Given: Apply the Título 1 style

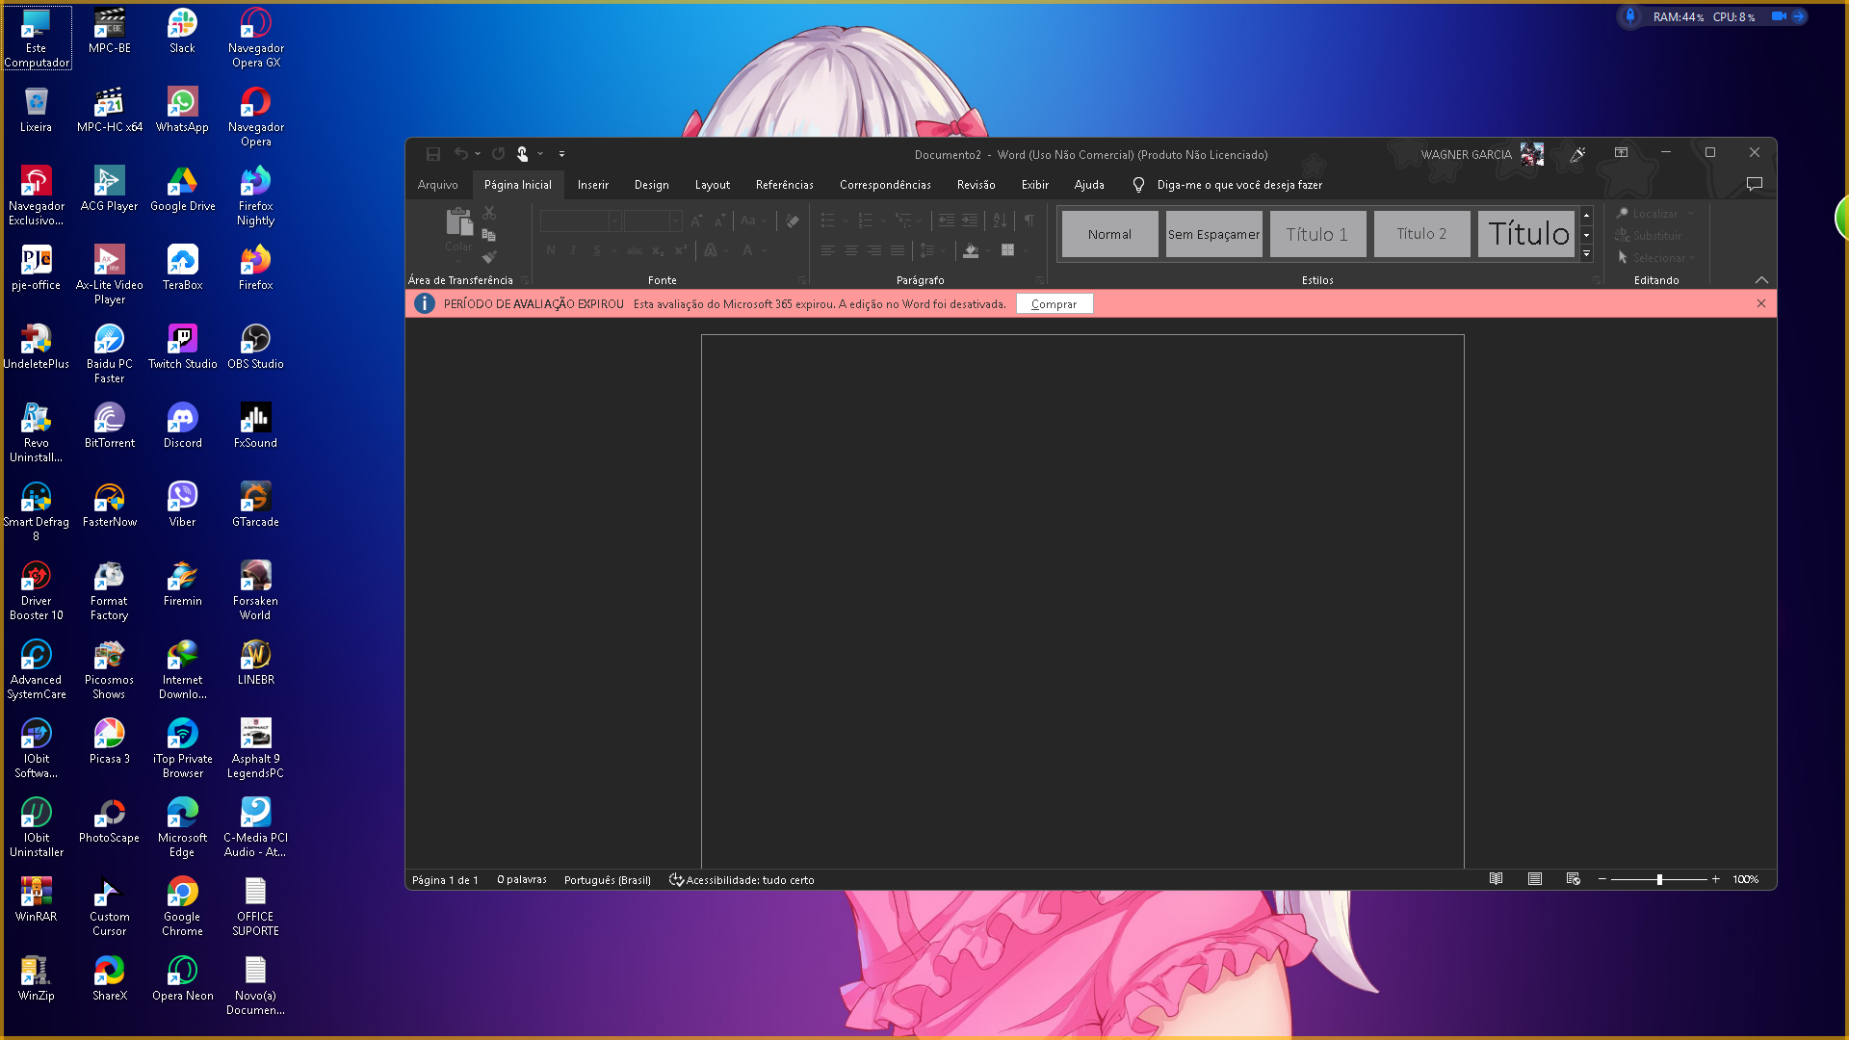Looking at the screenshot, I should pyautogui.click(x=1316, y=234).
